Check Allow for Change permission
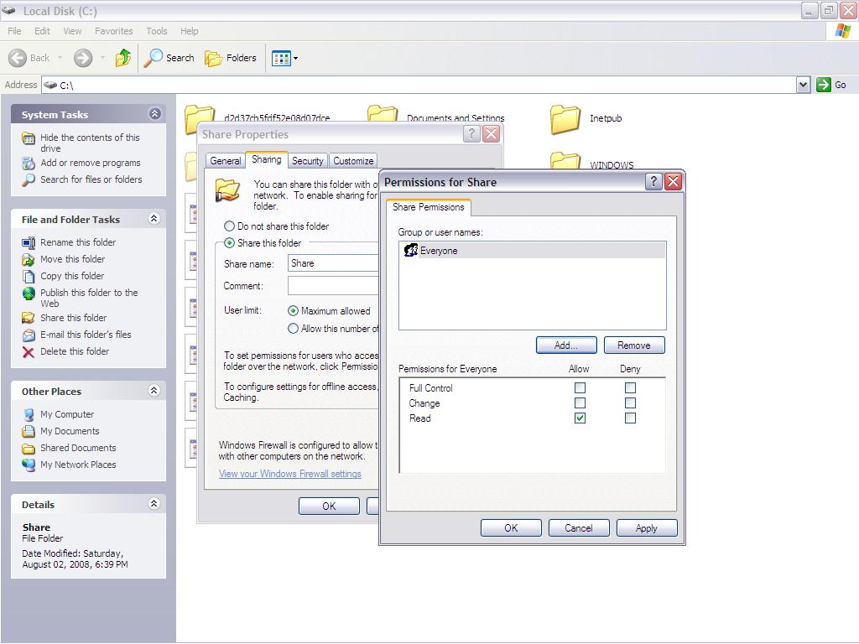Image resolution: width=859 pixels, height=644 pixels. coord(580,403)
